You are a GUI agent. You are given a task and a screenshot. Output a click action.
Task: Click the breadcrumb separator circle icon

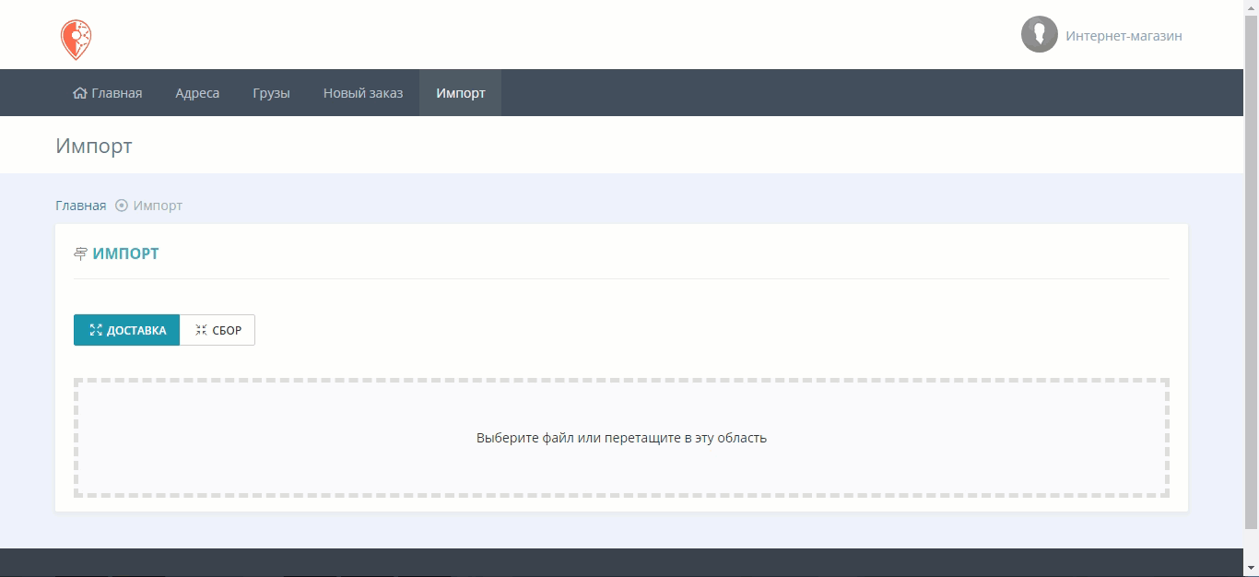point(122,206)
